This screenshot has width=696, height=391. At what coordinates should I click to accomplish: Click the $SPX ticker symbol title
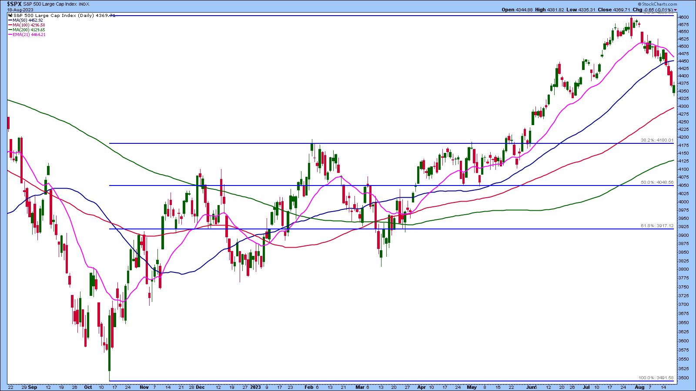[14, 4]
